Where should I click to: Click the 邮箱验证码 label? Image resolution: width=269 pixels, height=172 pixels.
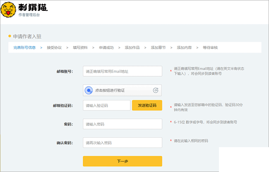coord(63,106)
